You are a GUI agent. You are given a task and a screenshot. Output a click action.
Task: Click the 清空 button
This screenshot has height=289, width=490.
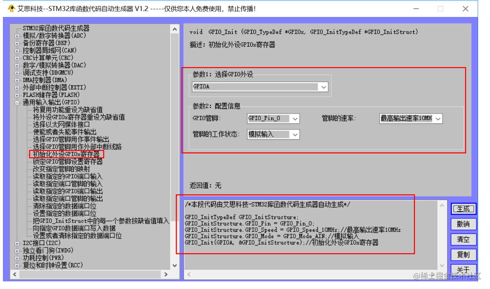[463, 239]
